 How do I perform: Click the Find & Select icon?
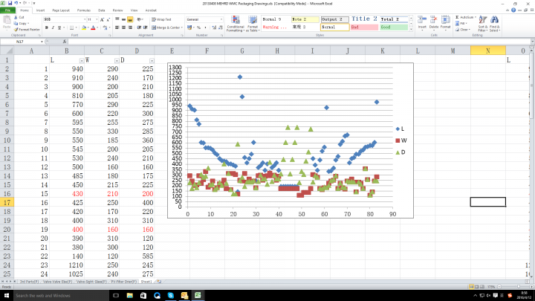(x=495, y=25)
